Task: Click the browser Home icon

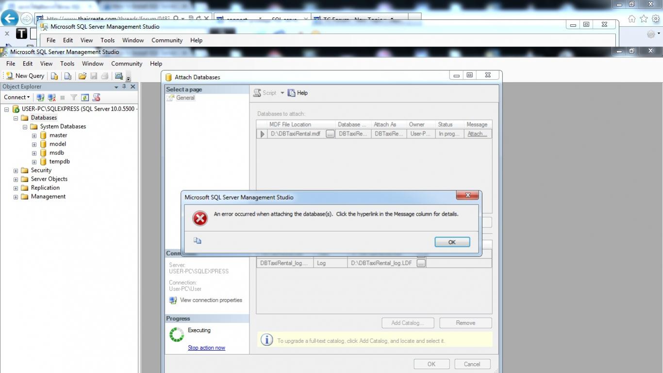Action: 632,19
